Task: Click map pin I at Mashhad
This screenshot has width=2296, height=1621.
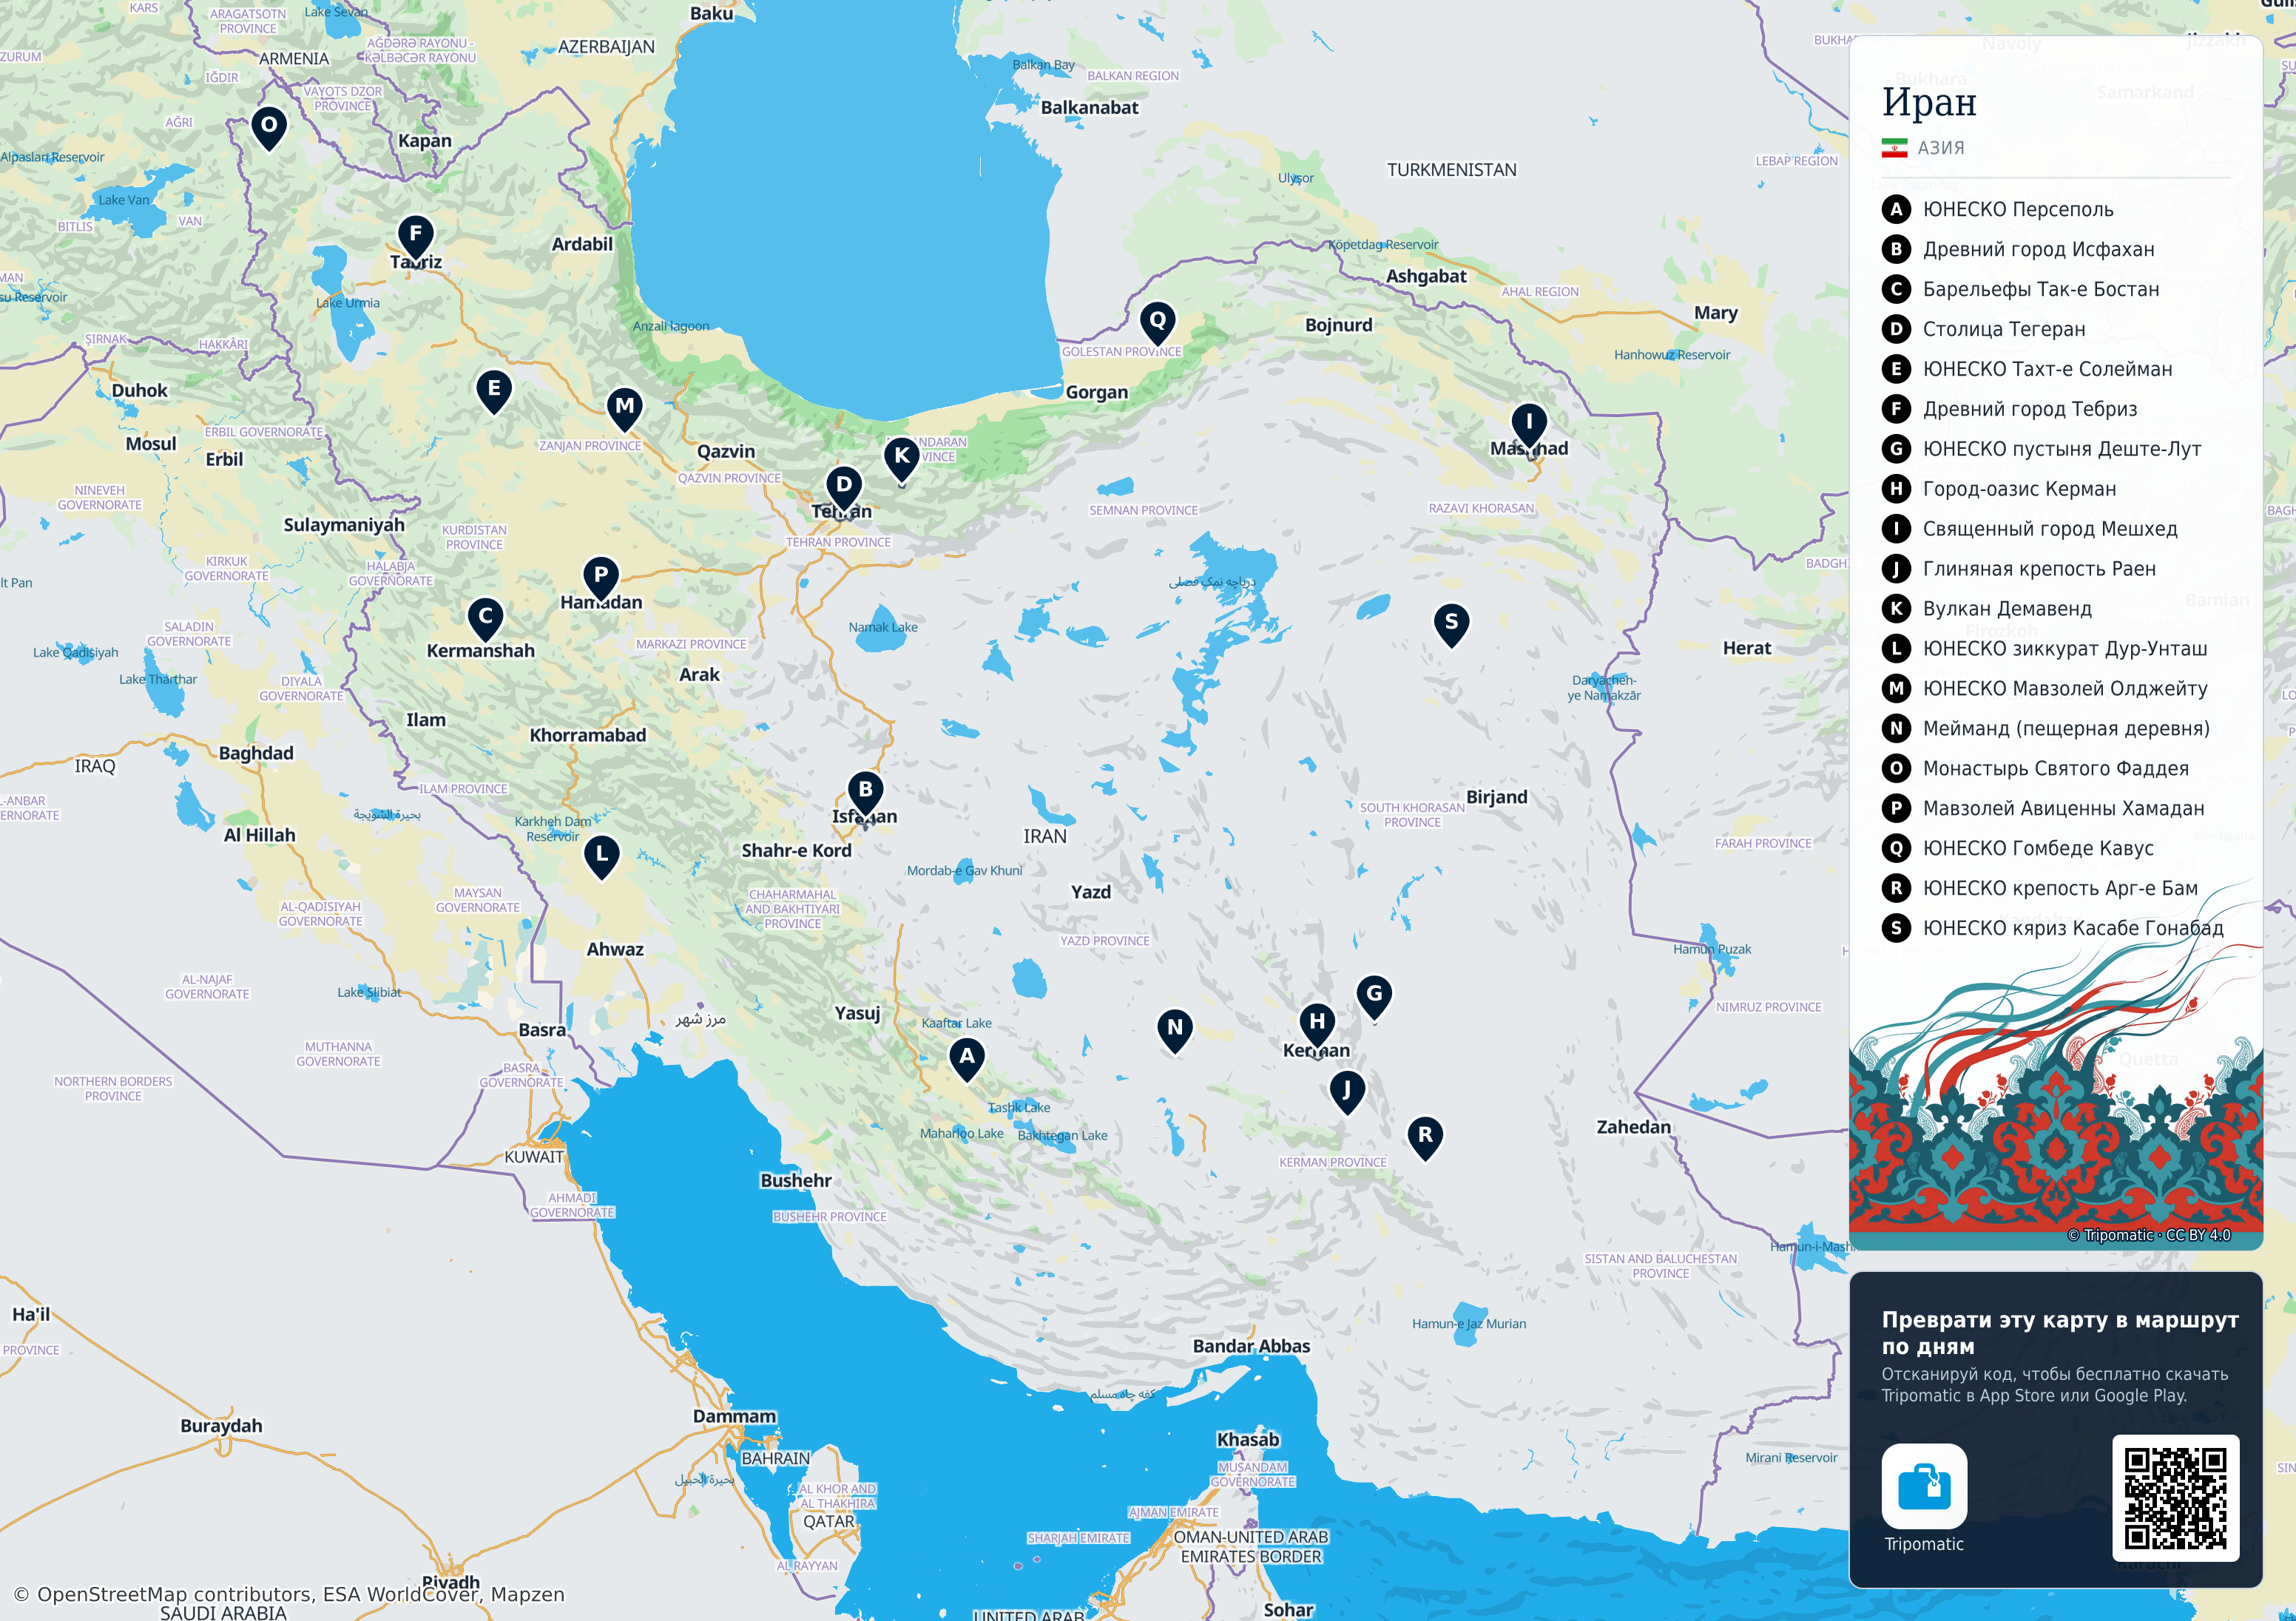Action: pos(1529,425)
